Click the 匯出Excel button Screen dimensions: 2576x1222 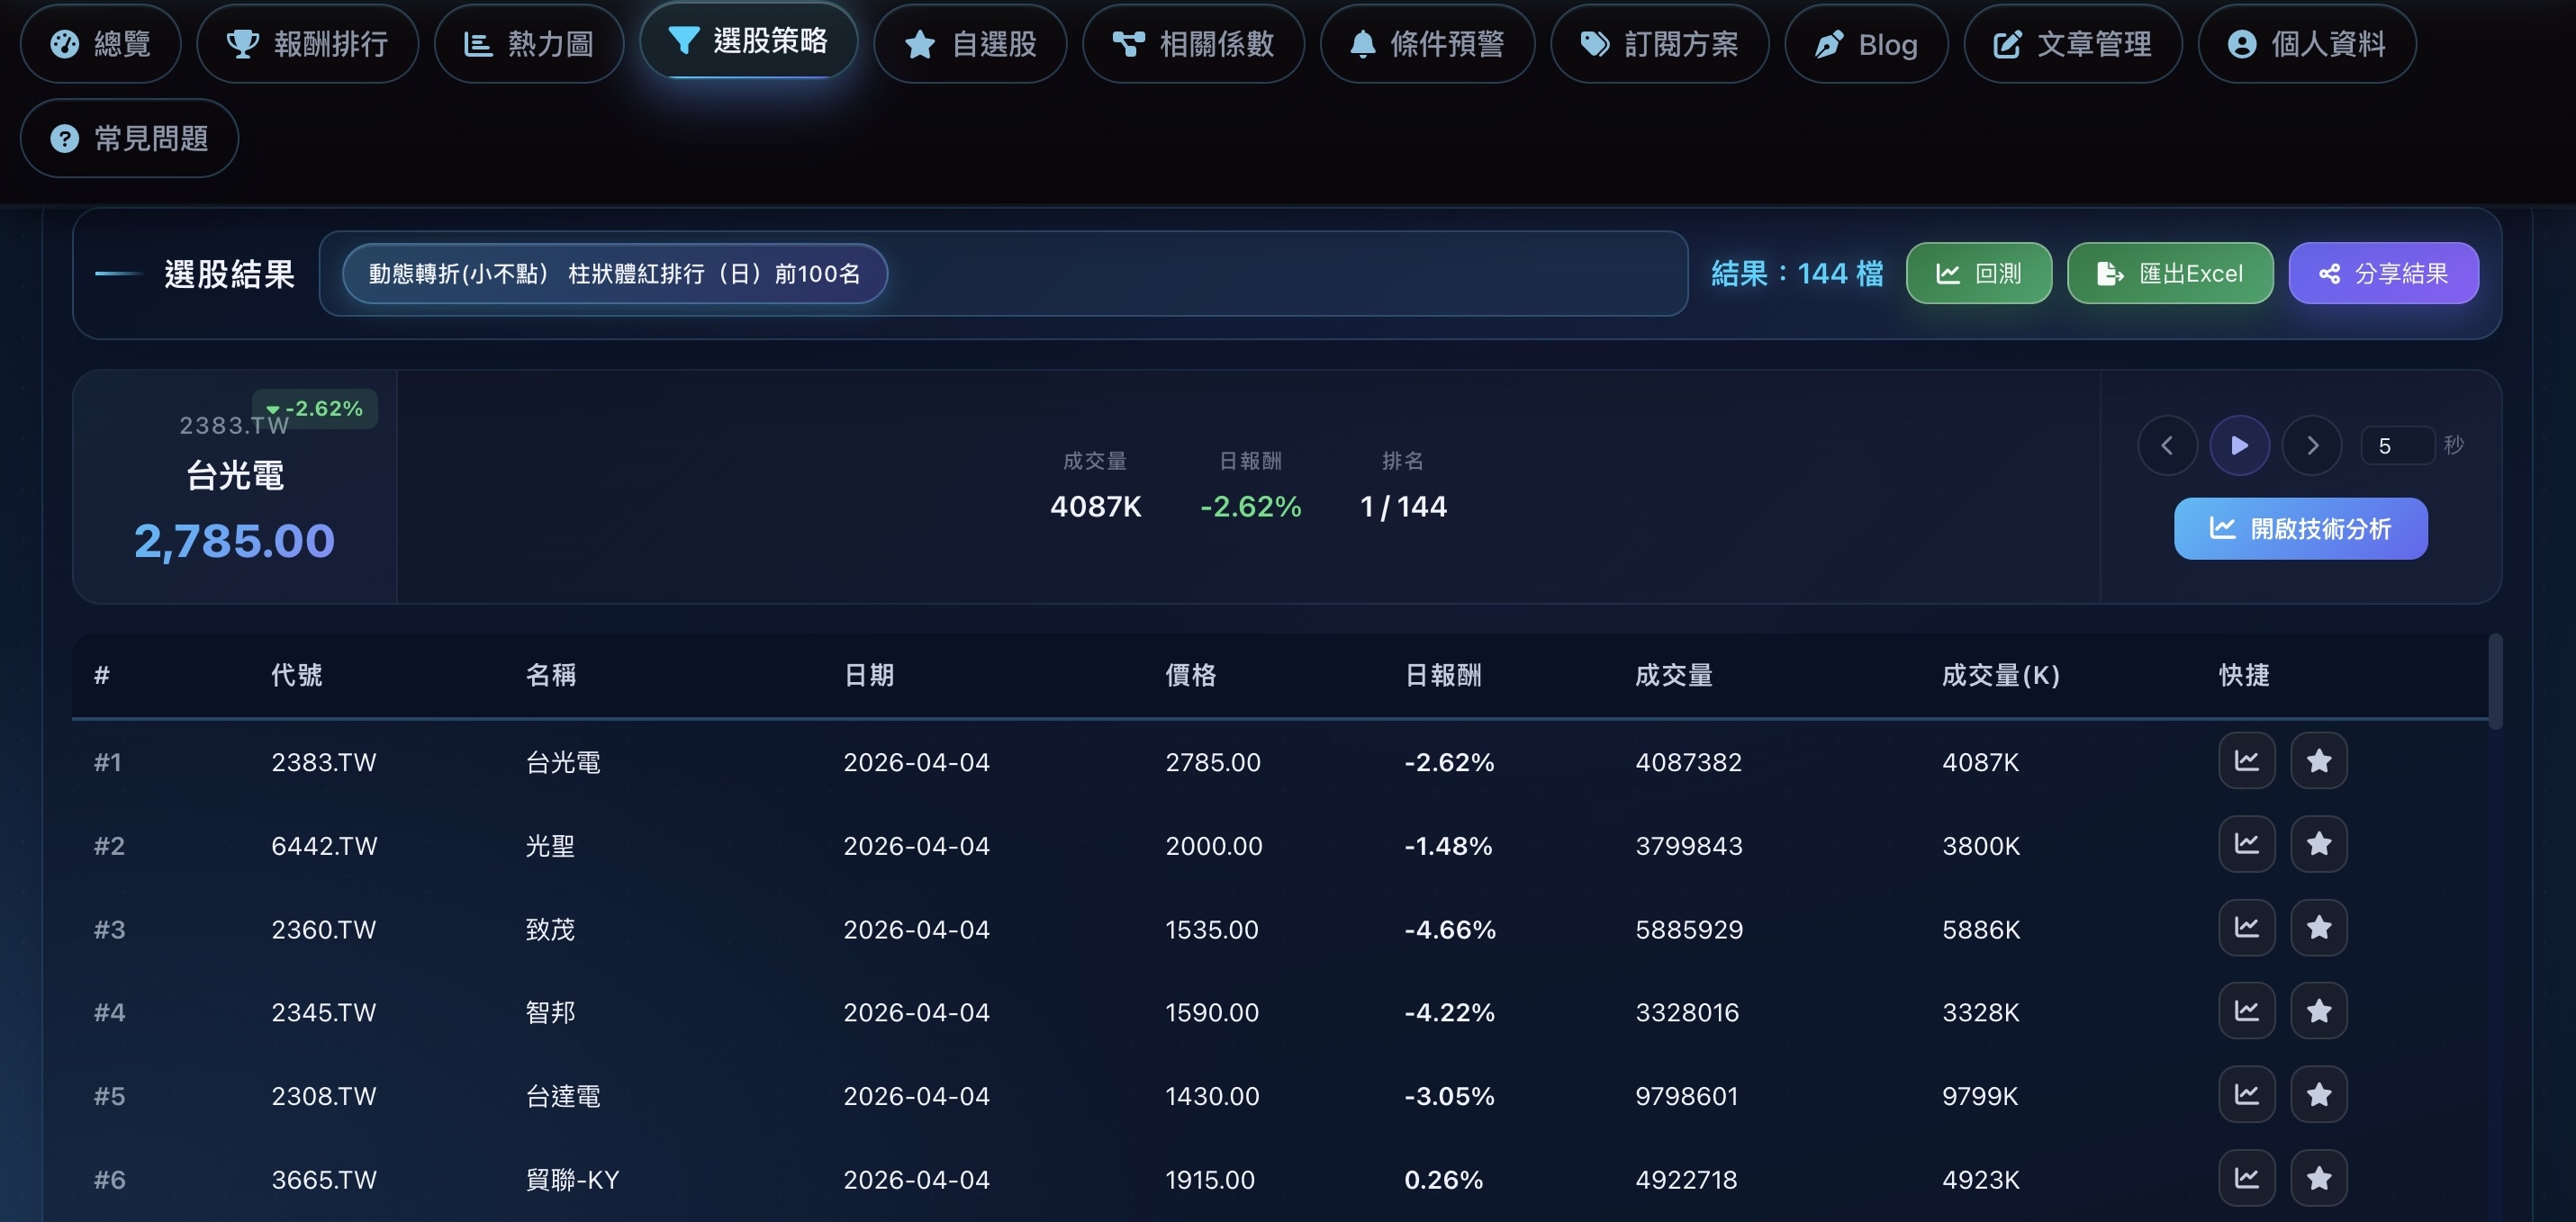tap(2169, 273)
